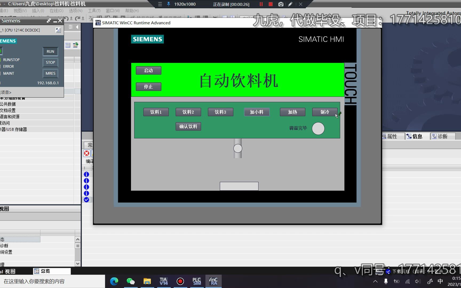
Task: Show hidden system tray icons
Action: (x=375, y=281)
